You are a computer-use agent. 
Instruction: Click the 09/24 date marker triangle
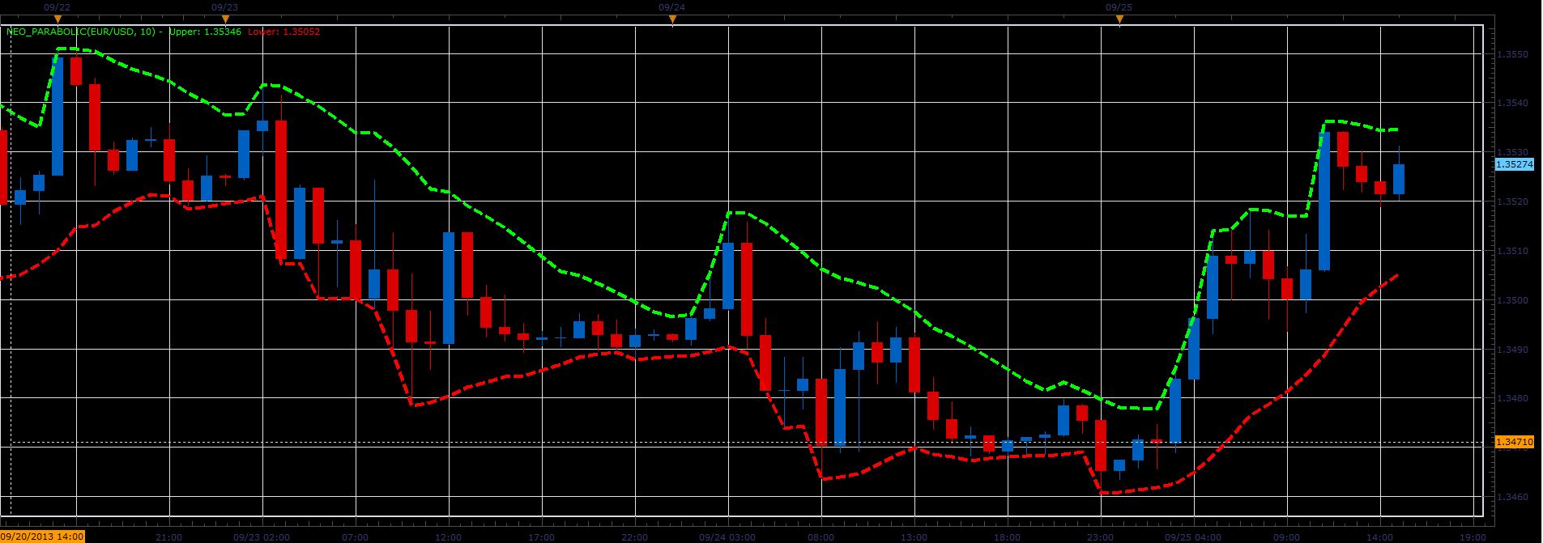672,19
